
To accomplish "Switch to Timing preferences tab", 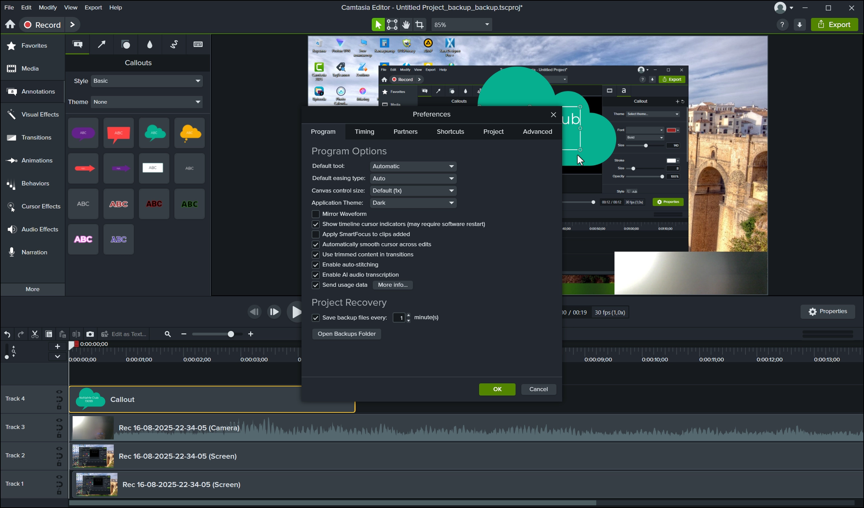I will click(x=364, y=132).
